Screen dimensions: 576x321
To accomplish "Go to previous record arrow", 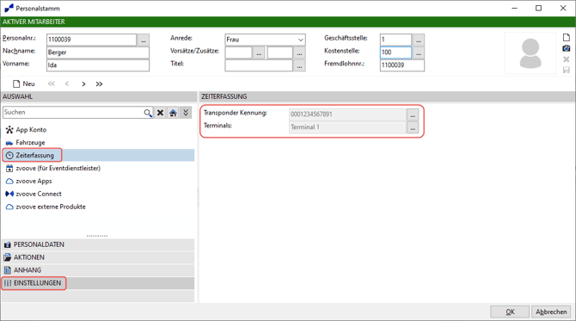I will pos(67,83).
